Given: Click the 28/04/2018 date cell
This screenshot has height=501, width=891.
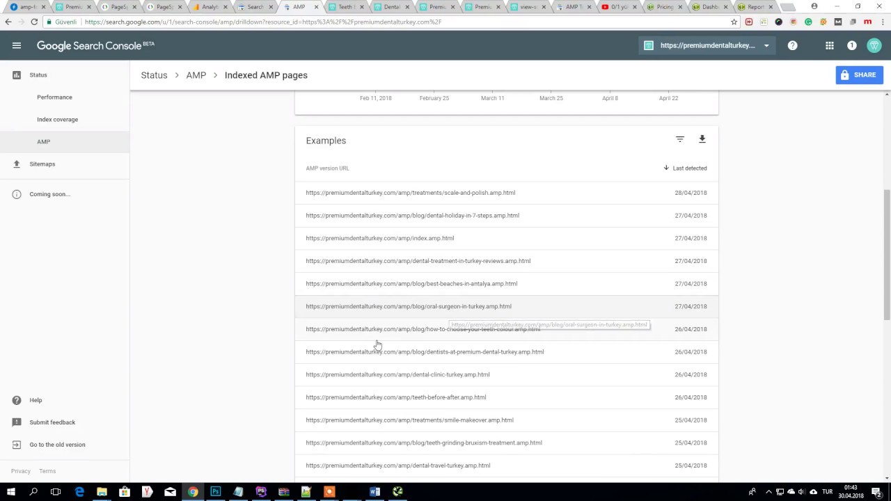Looking at the screenshot, I should coord(691,193).
